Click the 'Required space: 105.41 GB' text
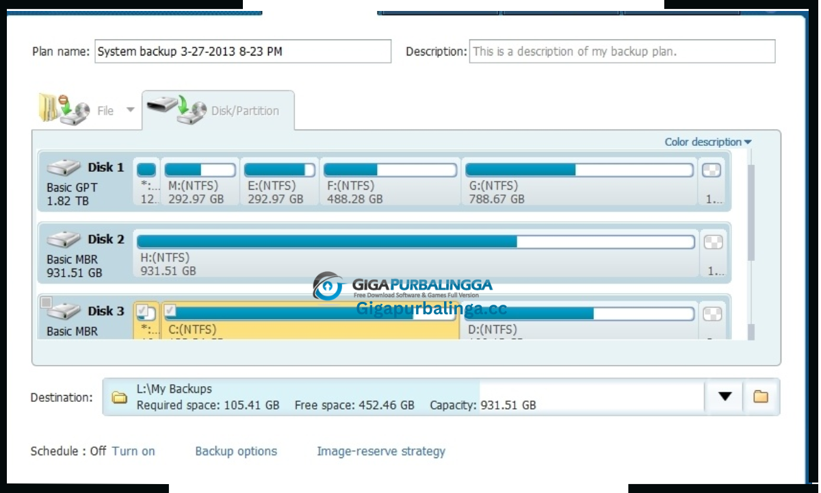The image size is (821, 493). 208,405
